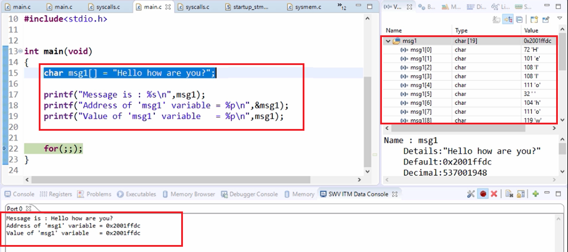The height and width of the screenshot is (252, 568).
Task: Open the sysmem.c editor tab
Action: point(304,7)
